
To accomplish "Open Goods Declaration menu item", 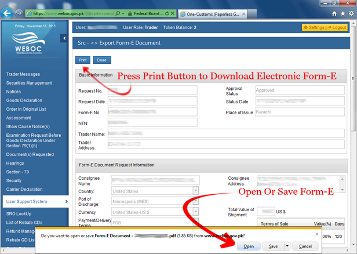I will point(24,100).
